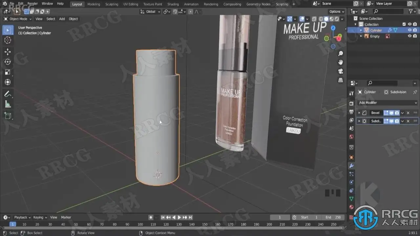Open the Object Mode dropdown
The width and height of the screenshot is (420, 236).
click(x=18, y=19)
